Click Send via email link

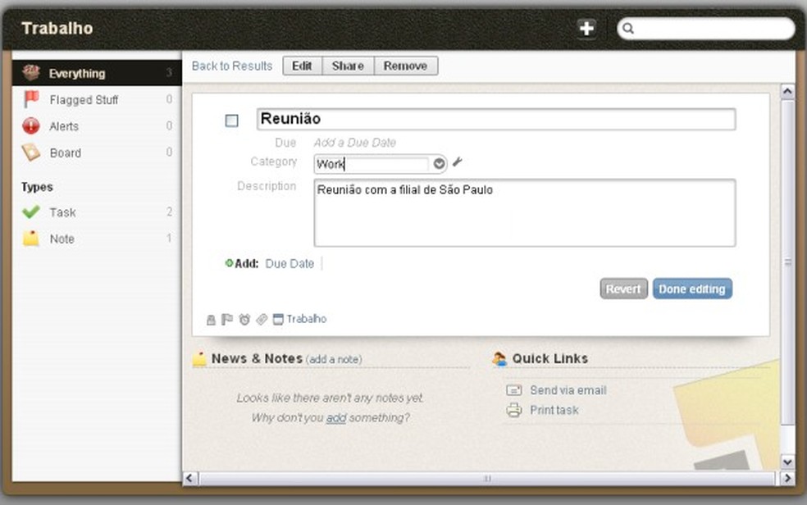[x=568, y=390]
